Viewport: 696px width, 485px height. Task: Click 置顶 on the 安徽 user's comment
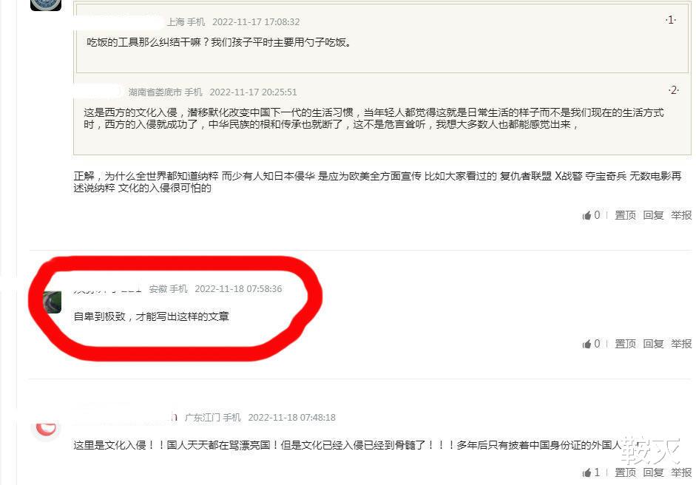pos(625,344)
